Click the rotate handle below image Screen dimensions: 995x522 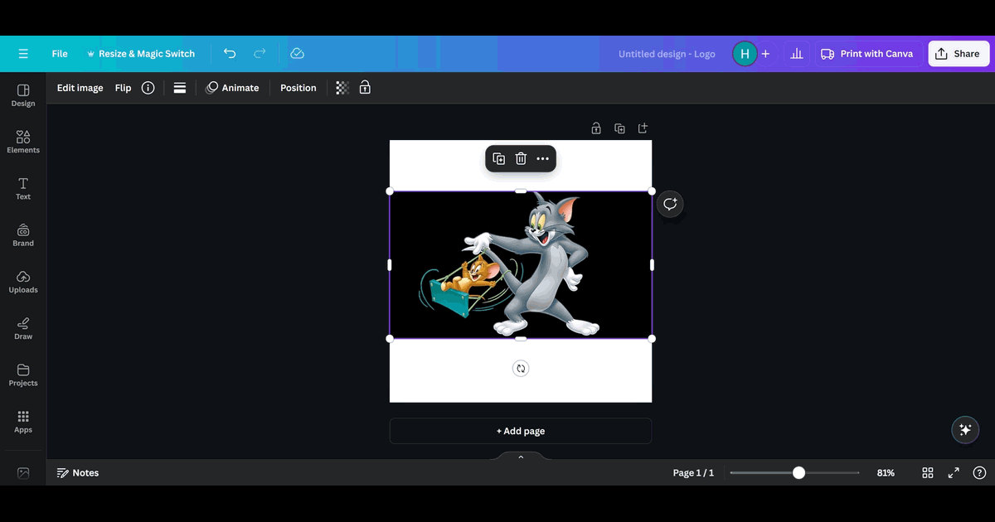pos(521,369)
